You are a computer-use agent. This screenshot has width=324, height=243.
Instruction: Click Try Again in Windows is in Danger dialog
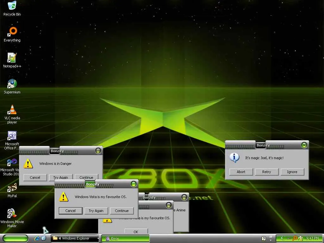(60, 177)
